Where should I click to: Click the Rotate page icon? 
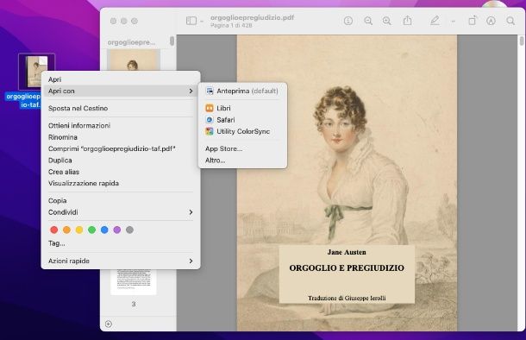pos(472,21)
